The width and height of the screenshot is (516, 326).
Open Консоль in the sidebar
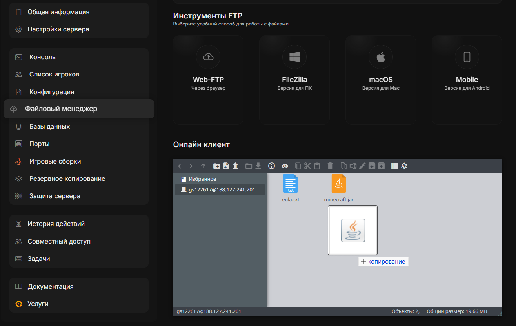(79, 57)
